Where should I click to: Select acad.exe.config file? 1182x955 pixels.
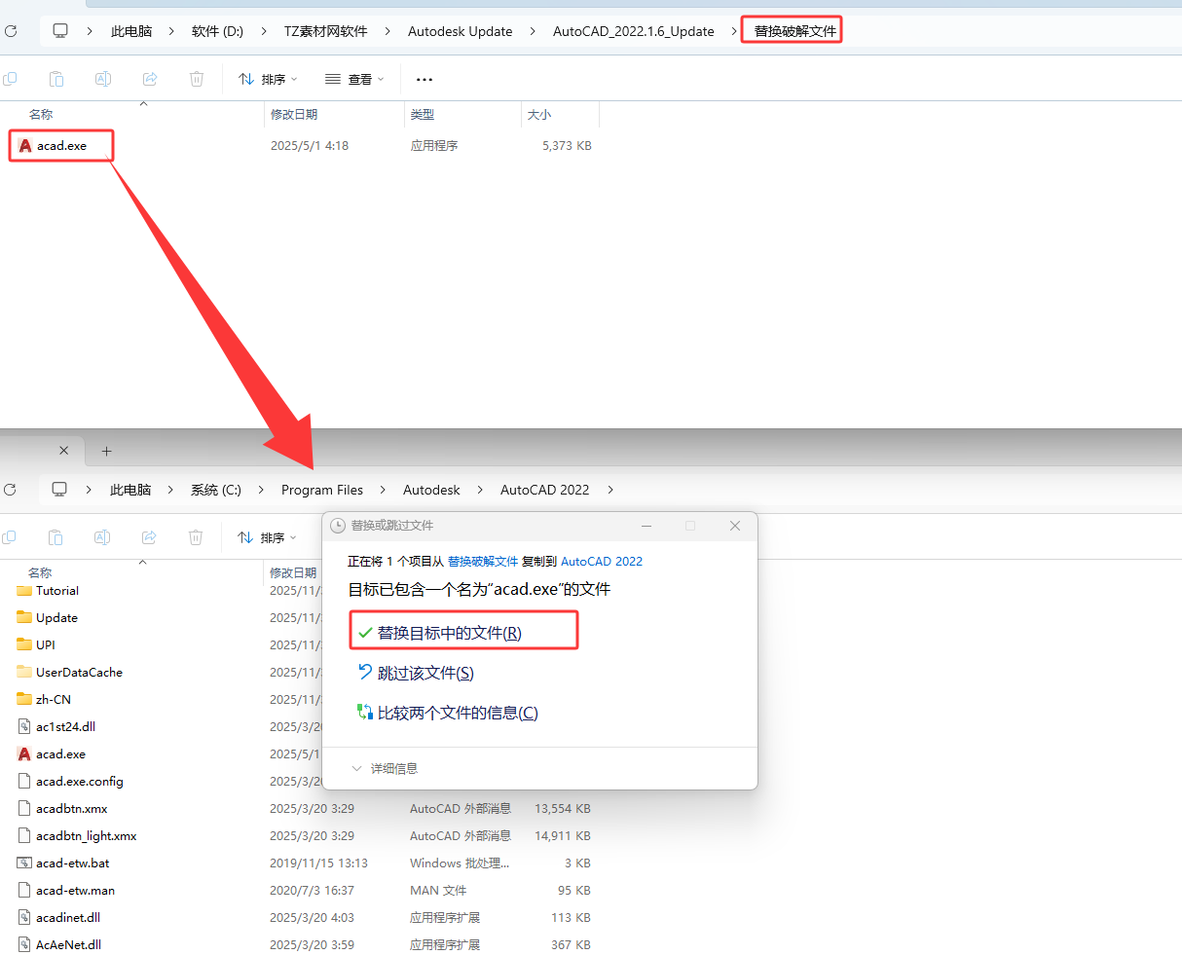[x=70, y=782]
